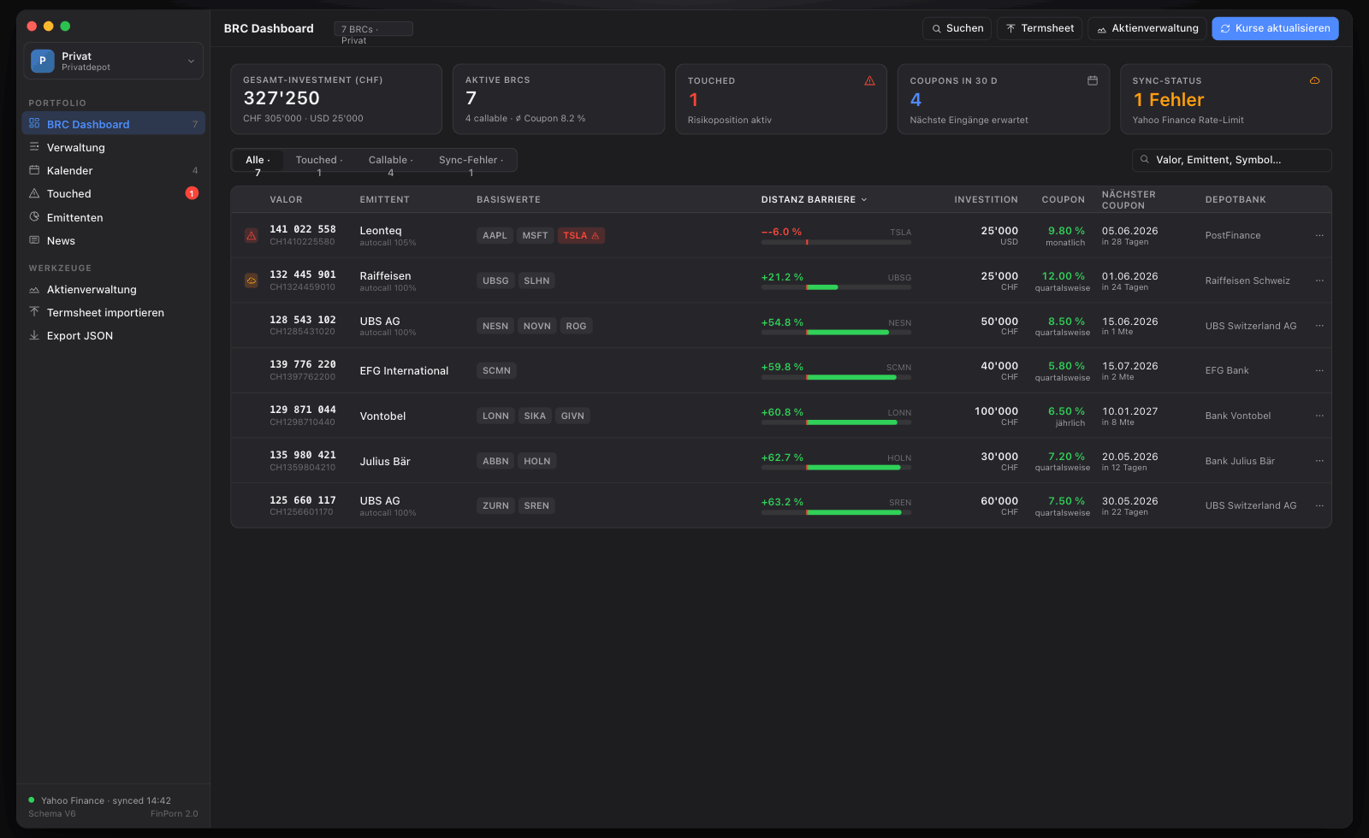Viewport: 1369px width, 838px height.
Task: Click the News icon in sidebar
Action: pos(34,240)
